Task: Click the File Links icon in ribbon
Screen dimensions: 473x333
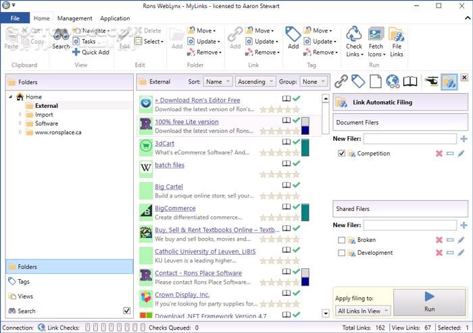Action: point(397,36)
